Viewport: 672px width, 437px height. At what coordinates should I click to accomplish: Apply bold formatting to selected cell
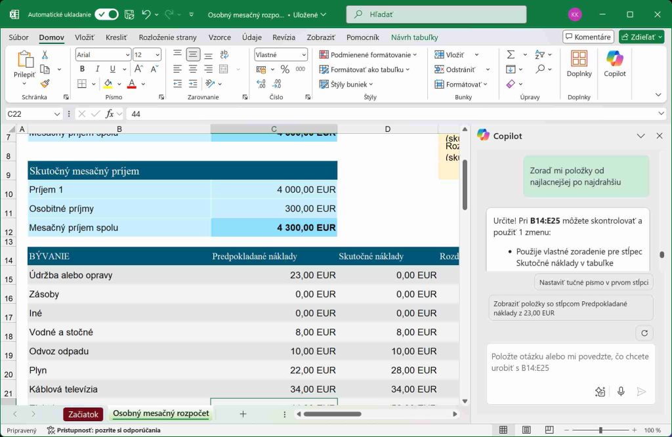pos(81,69)
